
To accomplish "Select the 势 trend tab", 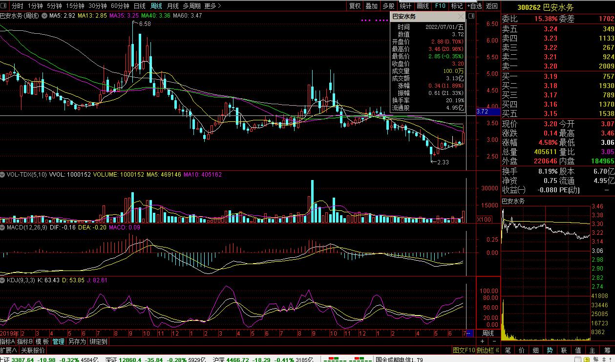I will pos(550,350).
